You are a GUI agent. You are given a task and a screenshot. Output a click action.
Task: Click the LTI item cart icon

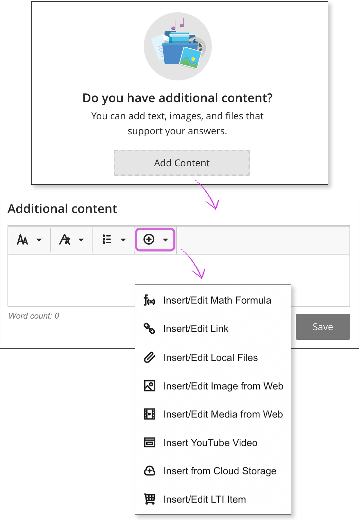[150, 499]
